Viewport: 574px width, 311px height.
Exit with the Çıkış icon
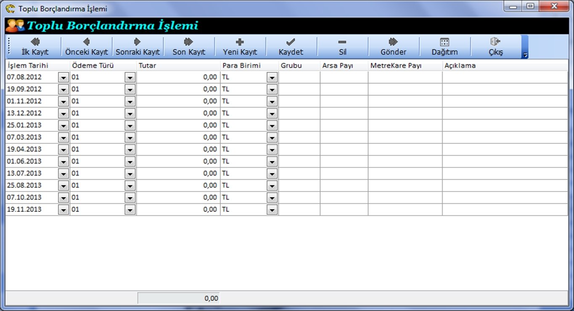point(495,42)
